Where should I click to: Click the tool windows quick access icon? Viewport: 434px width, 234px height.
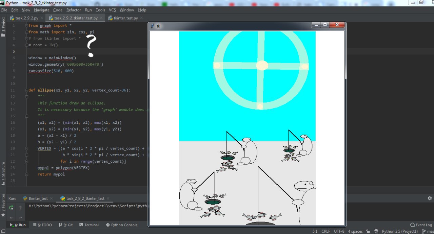click(x=3, y=231)
